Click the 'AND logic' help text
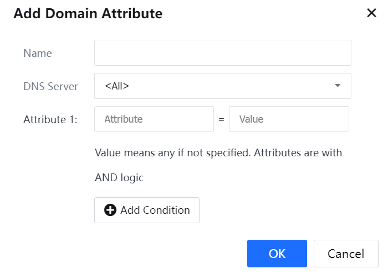 119,177
